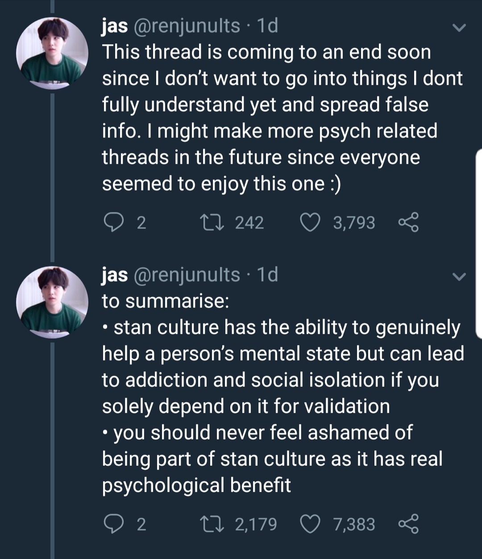View retweet count 242
This screenshot has height=559, width=482.
click(249, 222)
